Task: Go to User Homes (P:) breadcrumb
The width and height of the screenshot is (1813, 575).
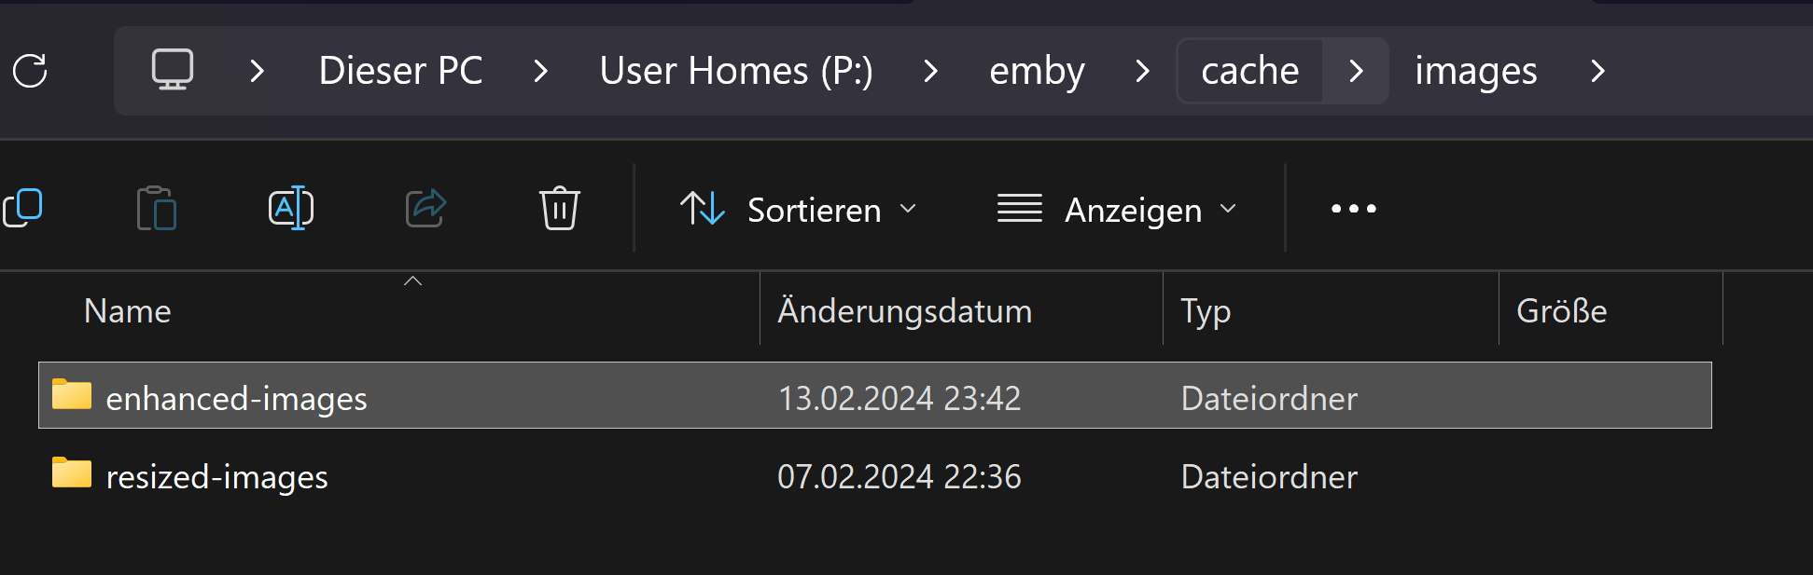Action: (736, 71)
